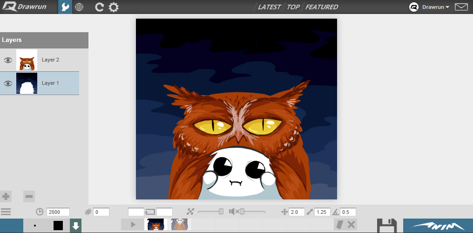Select Layer 1 thumbnail
473x233 pixels.
(x=27, y=83)
